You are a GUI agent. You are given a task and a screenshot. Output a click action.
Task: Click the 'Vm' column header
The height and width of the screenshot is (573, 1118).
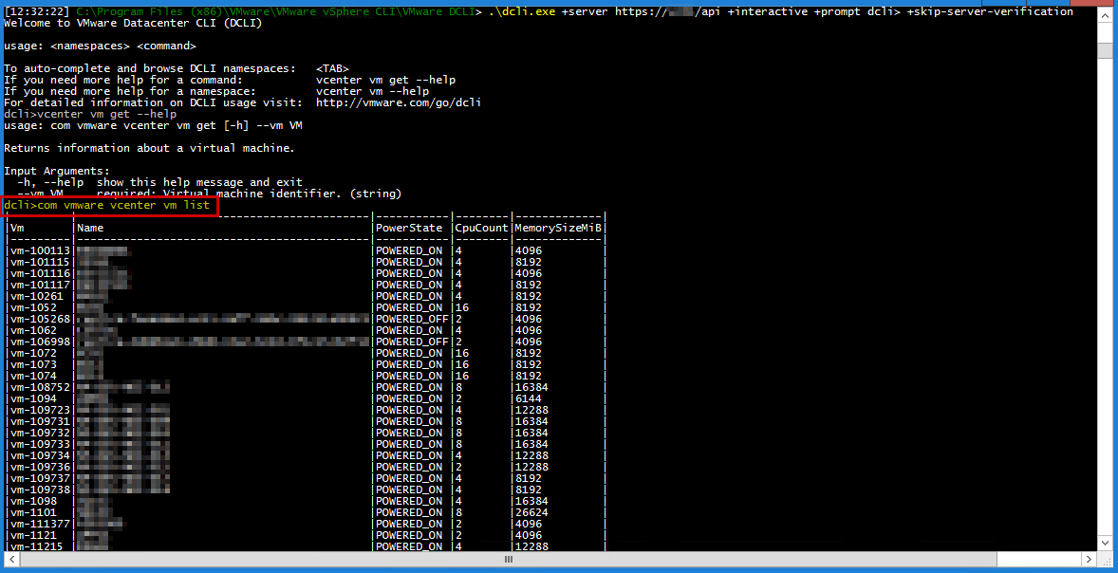(x=17, y=228)
